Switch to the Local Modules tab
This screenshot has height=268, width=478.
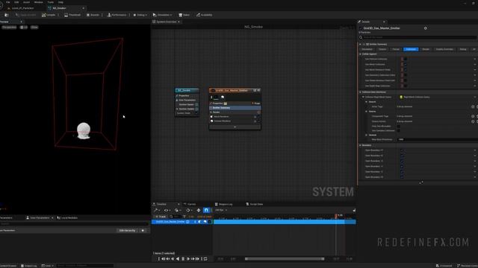click(x=68, y=218)
